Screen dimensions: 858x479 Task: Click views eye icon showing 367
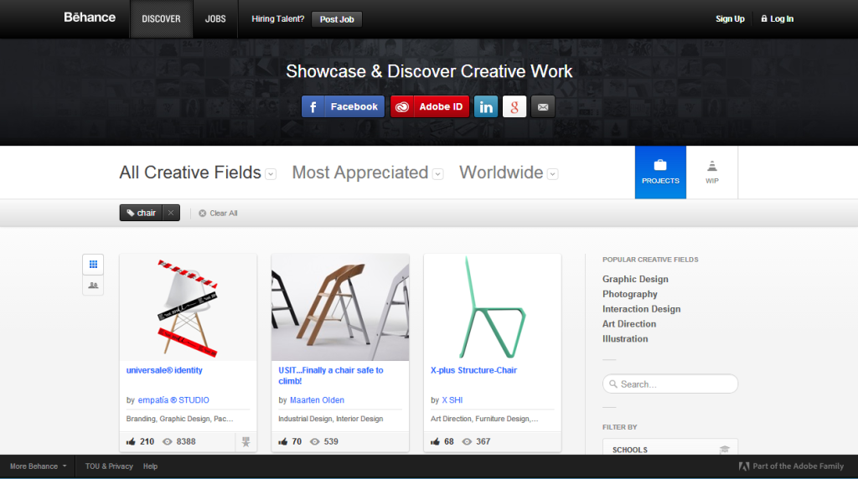point(467,441)
